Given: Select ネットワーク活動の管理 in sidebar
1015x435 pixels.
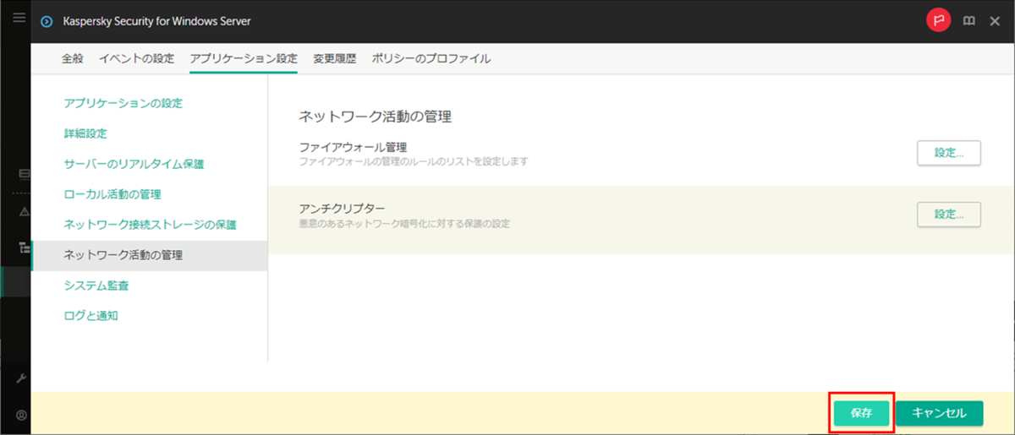Looking at the screenshot, I should tap(149, 255).
